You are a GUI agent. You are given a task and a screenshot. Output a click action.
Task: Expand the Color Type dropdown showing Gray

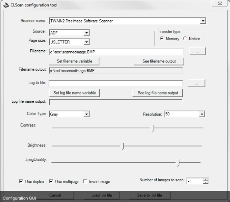[87, 114]
